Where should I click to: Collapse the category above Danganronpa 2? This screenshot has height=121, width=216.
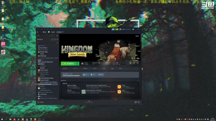37,96
